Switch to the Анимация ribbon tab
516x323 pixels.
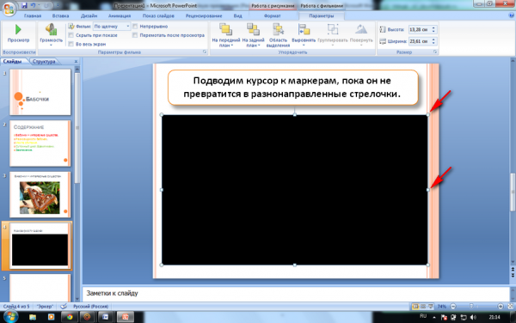(x=120, y=15)
